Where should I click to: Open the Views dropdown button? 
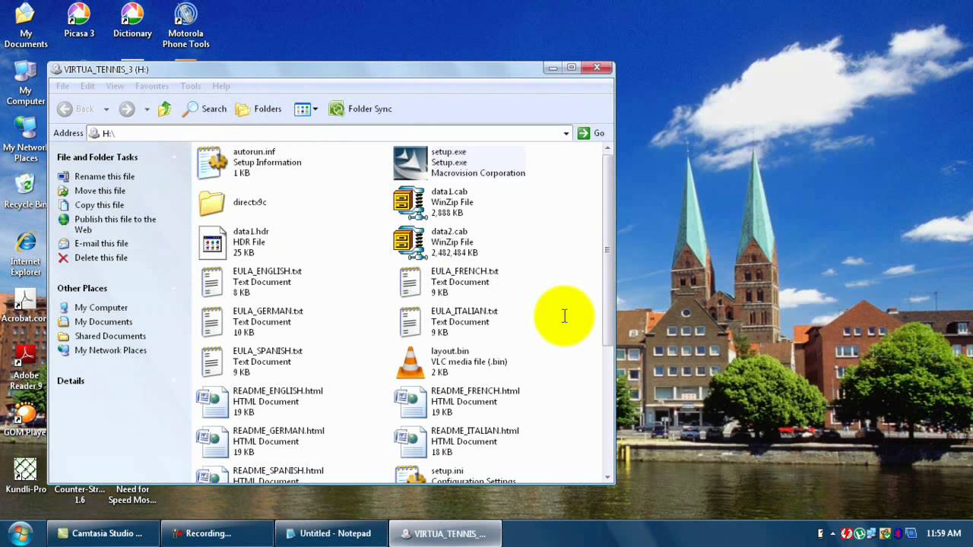click(x=306, y=109)
